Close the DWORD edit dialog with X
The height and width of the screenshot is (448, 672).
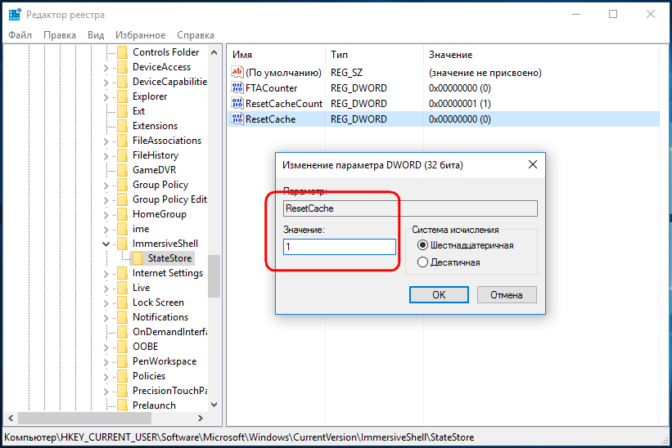pos(533,164)
